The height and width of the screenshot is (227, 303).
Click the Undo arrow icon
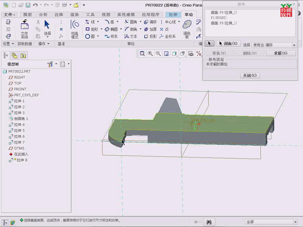(x=35, y=5)
